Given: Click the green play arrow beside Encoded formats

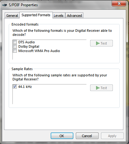Looking at the screenshot, I should click(x=98, y=43).
